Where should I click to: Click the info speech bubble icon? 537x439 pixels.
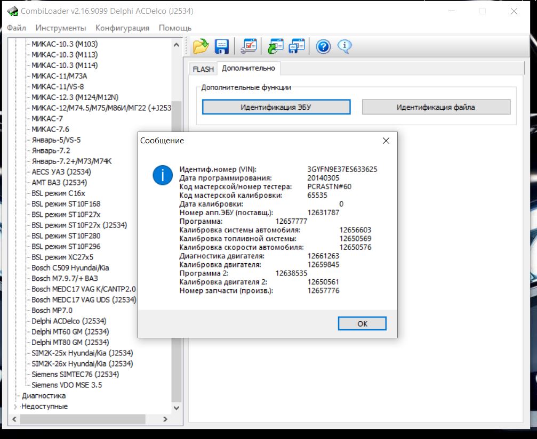(x=345, y=47)
